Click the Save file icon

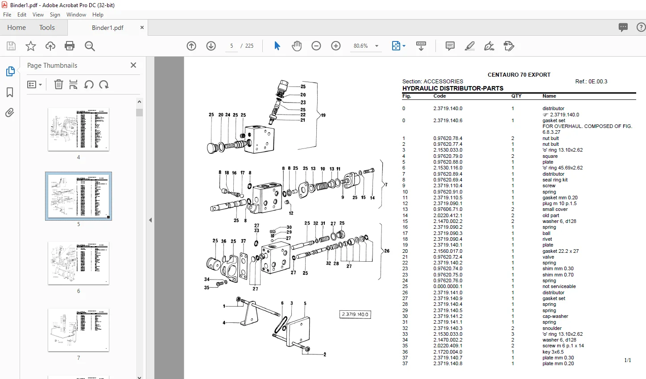point(11,46)
